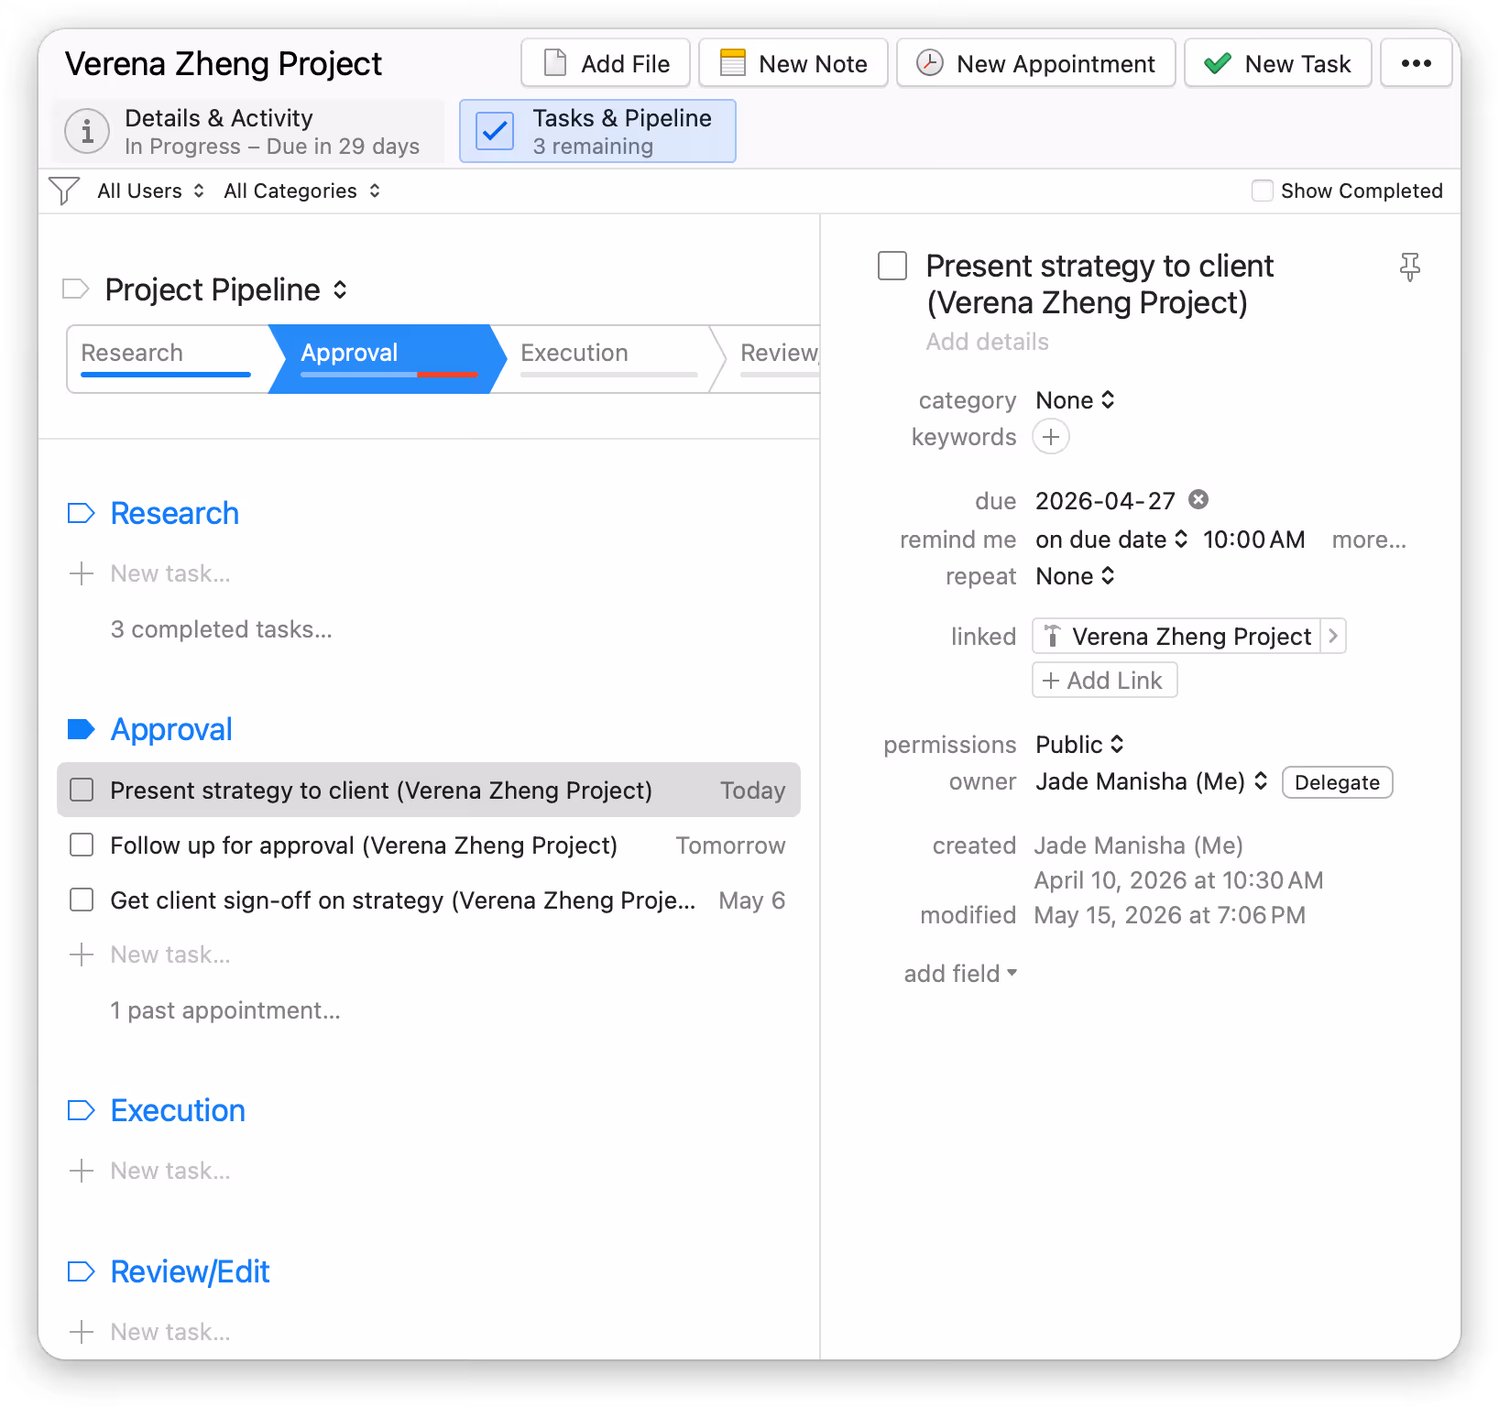
Task: Click the Execution section tag icon
Action: click(x=82, y=1110)
